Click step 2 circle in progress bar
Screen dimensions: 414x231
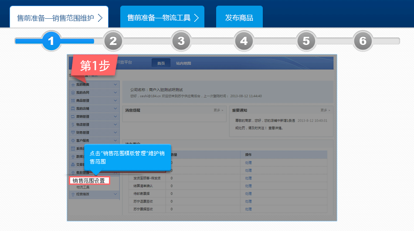tap(113, 41)
